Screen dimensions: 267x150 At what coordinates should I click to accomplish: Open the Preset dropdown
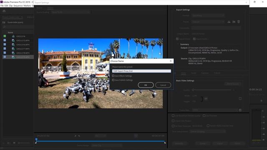(208, 22)
